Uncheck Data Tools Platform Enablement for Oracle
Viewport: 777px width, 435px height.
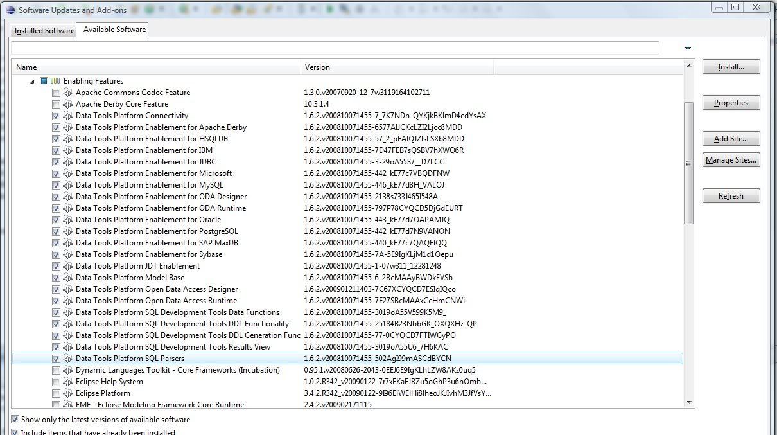(x=57, y=220)
